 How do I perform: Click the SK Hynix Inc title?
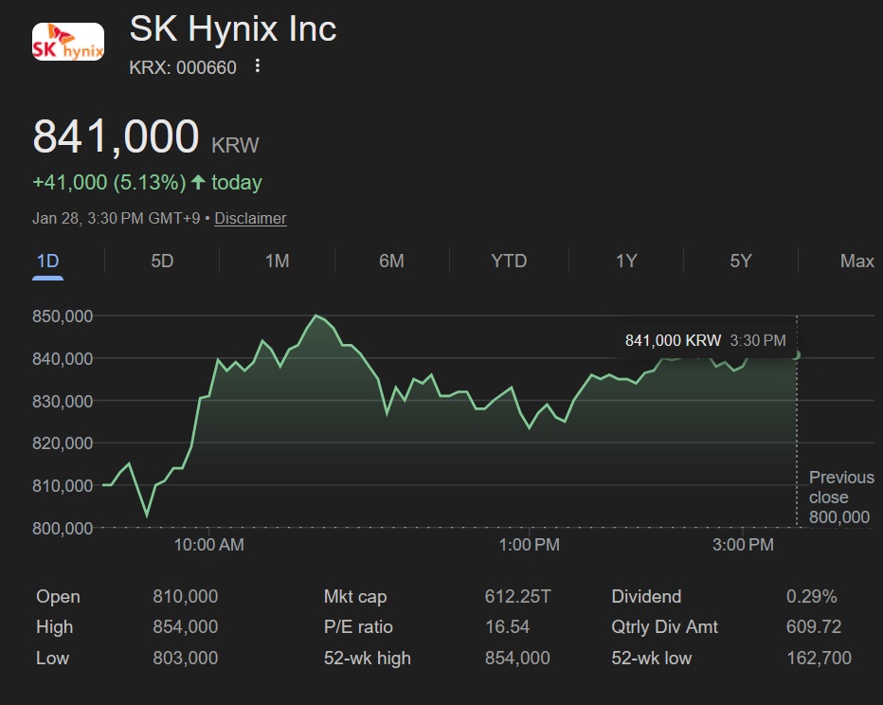tap(233, 28)
